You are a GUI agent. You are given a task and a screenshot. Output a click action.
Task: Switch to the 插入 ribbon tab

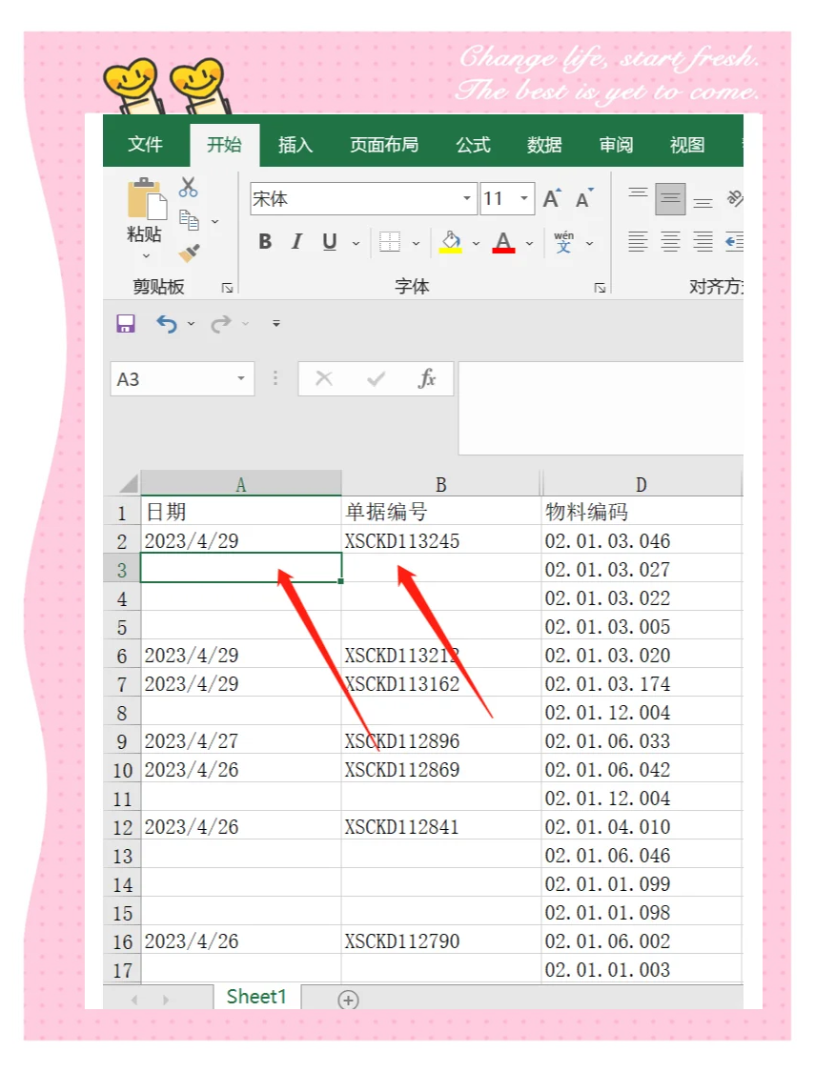(295, 144)
